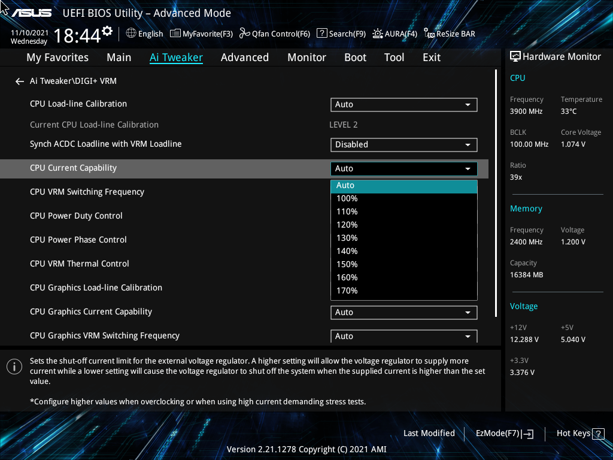Click the ReSize BAR icon

pos(429,34)
